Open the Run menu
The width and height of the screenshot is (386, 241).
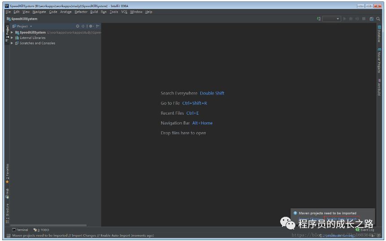[x=104, y=12]
